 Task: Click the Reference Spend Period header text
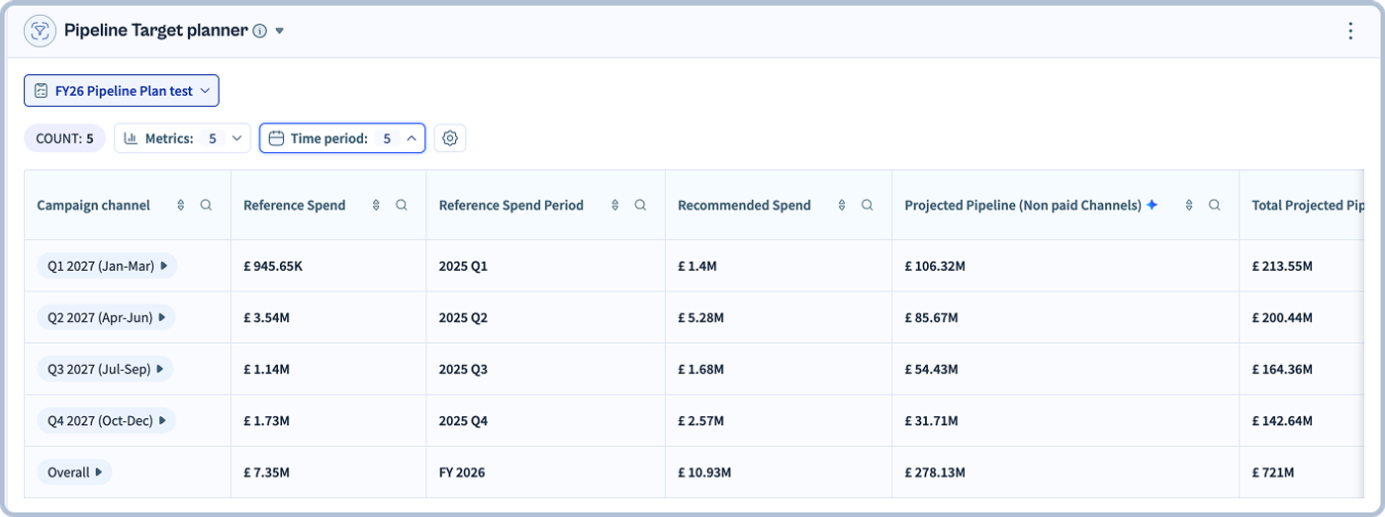pos(511,206)
